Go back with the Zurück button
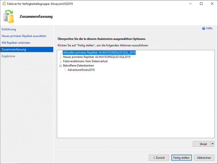 pos(159,158)
